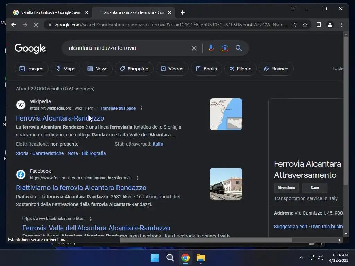Click the Wikipedia favicon
Image resolution: width=355 pixels, height=266 pixels.
(20, 105)
